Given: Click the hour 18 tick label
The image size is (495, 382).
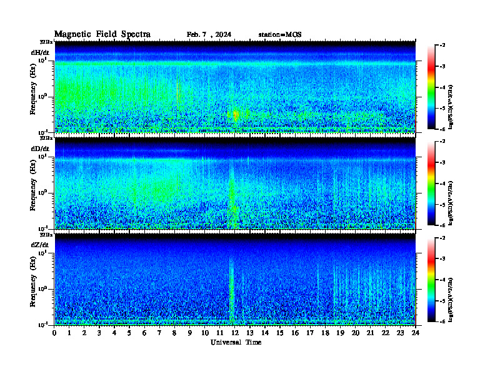Looking at the screenshot, I should tap(325, 333).
